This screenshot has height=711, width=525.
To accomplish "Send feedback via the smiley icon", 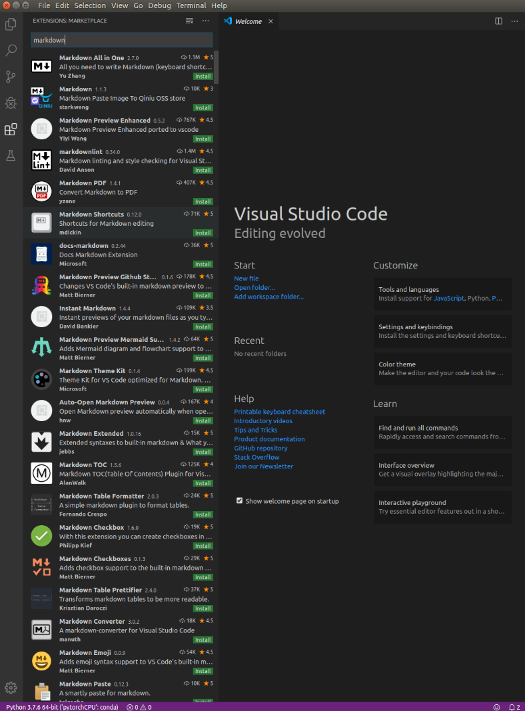I will pyautogui.click(x=496, y=707).
